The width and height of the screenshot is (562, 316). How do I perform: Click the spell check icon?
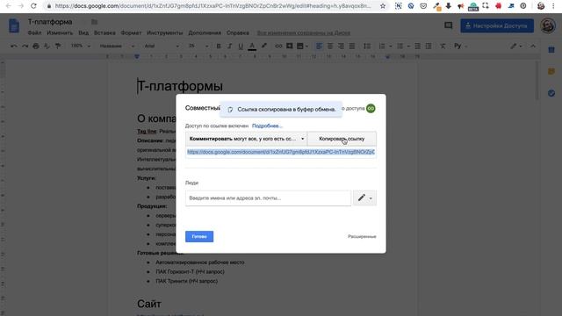pos(47,46)
